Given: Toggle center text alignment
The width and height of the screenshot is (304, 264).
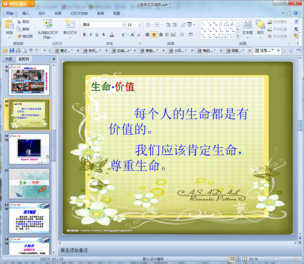Looking at the screenshot, I should coord(154,34).
